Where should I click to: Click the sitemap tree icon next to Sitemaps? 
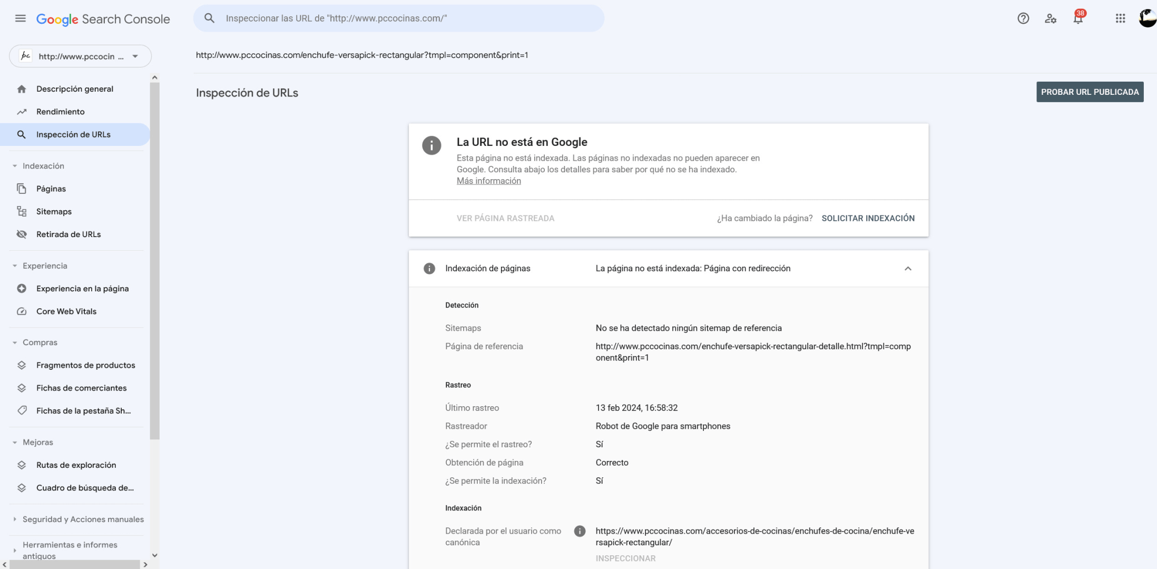[22, 211]
